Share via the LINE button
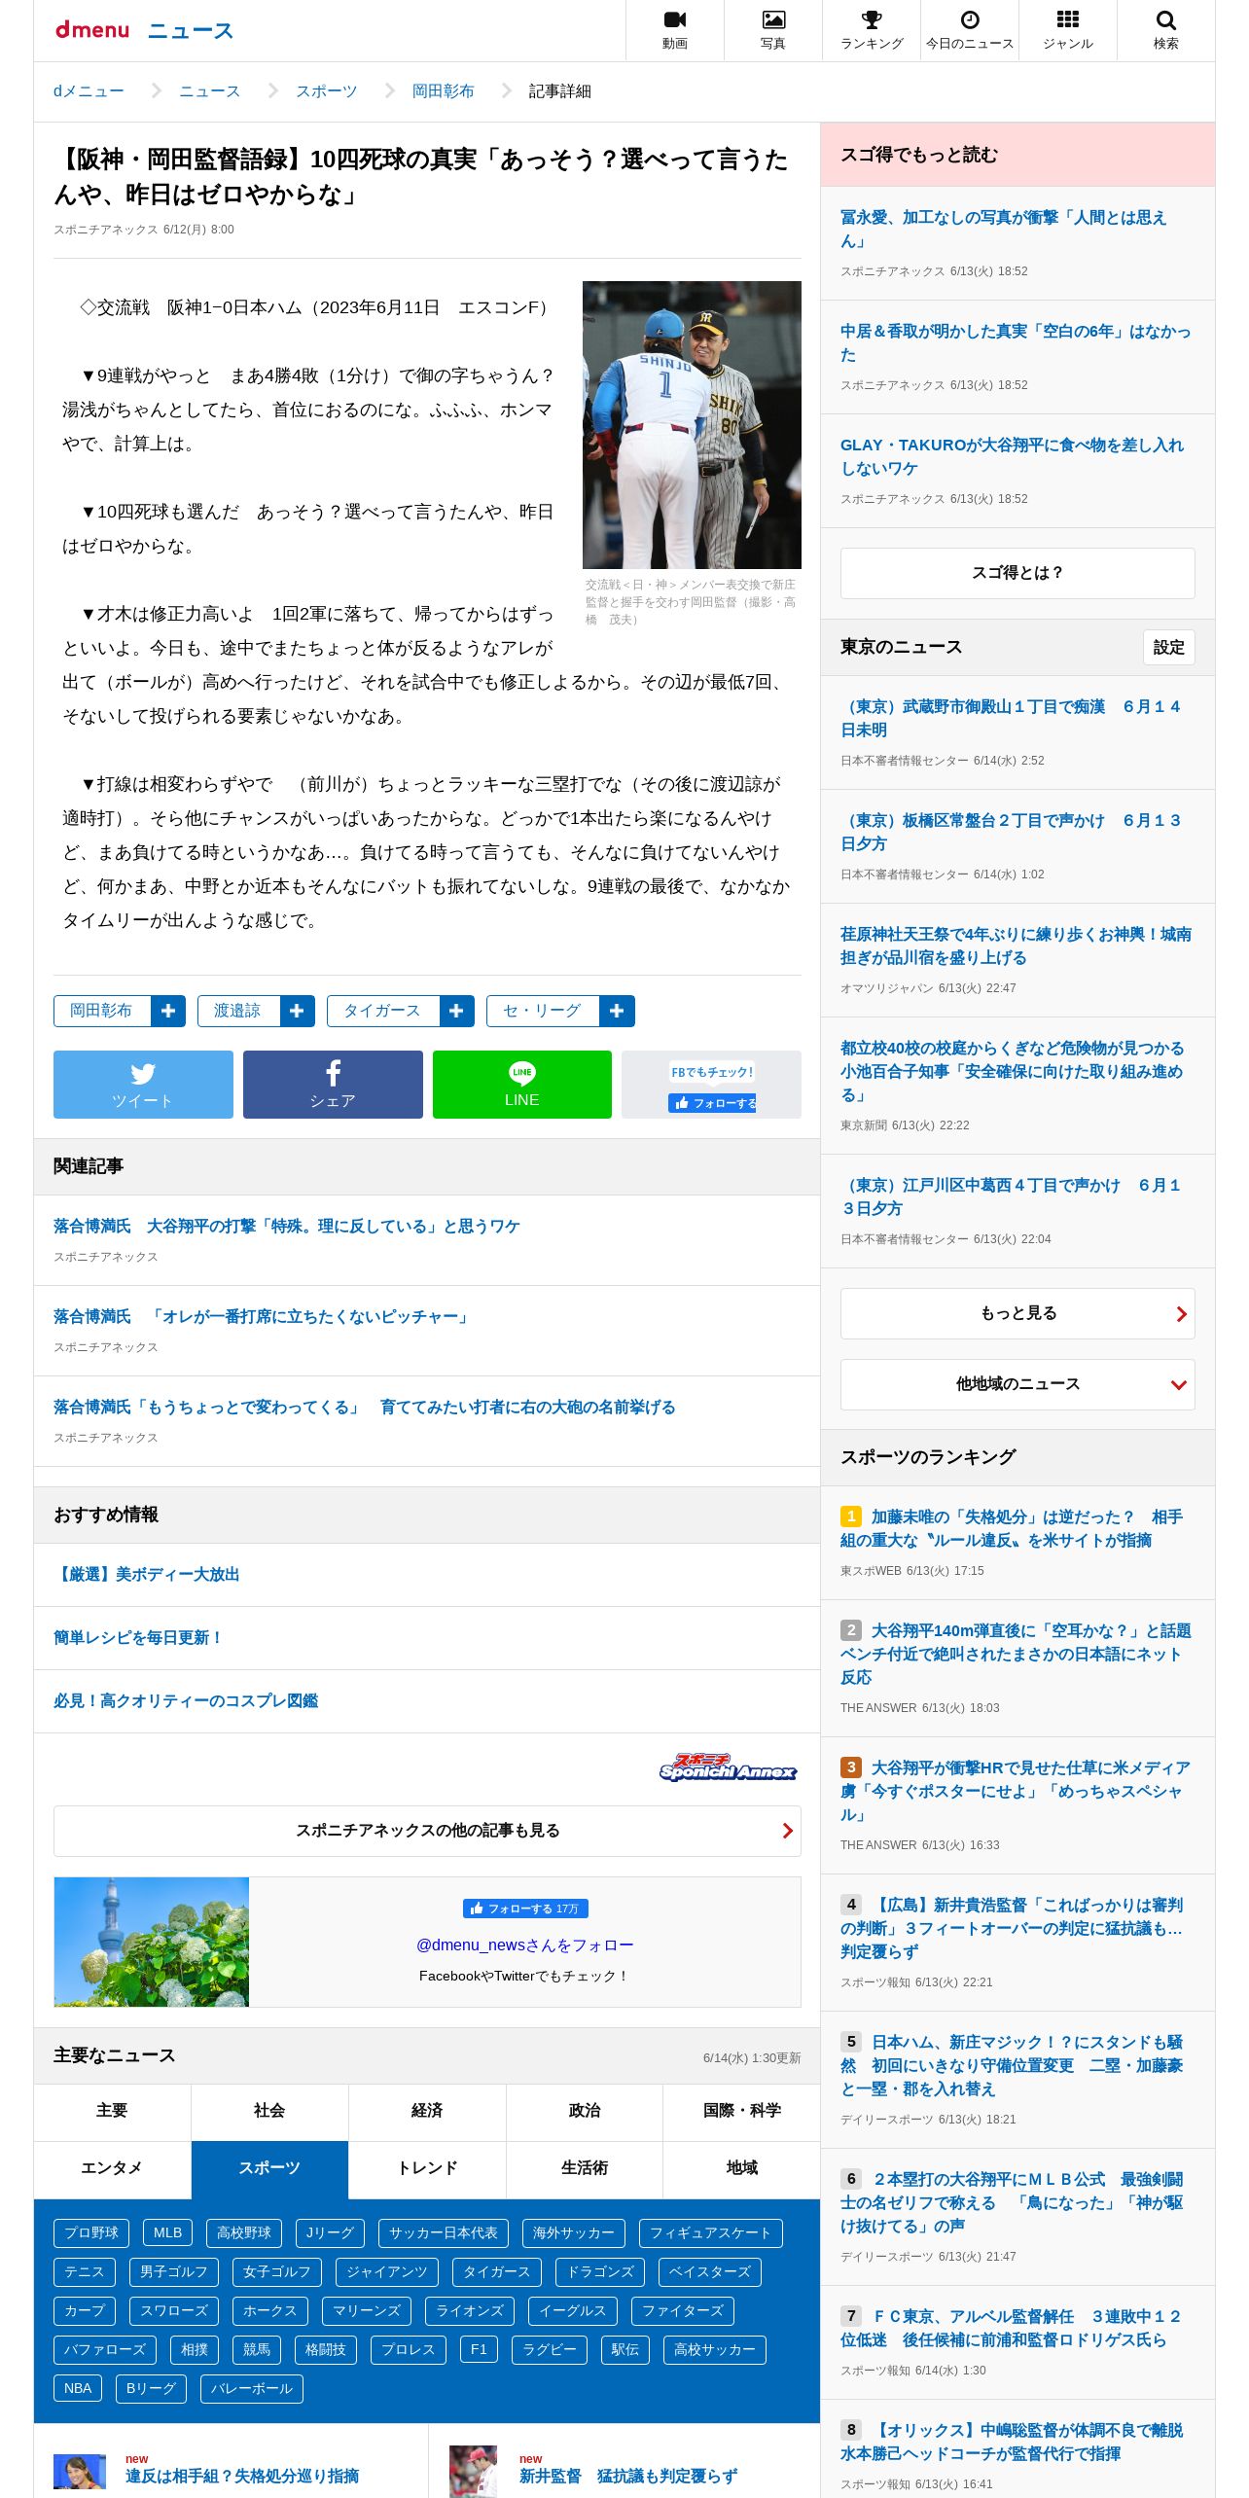 pyautogui.click(x=522, y=1085)
